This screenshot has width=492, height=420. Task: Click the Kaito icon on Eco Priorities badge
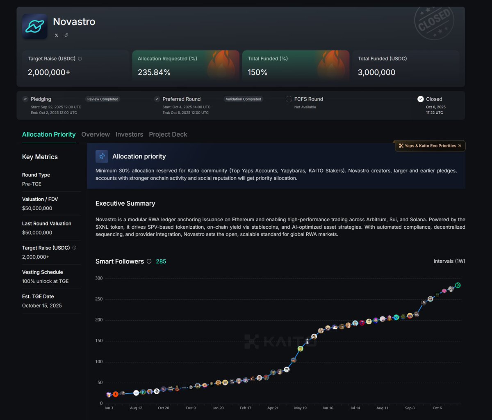pos(401,146)
